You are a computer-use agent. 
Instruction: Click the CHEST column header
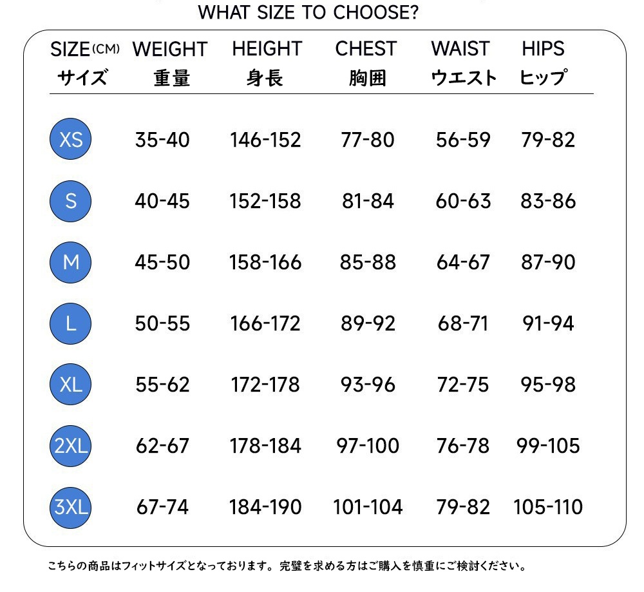pos(366,49)
